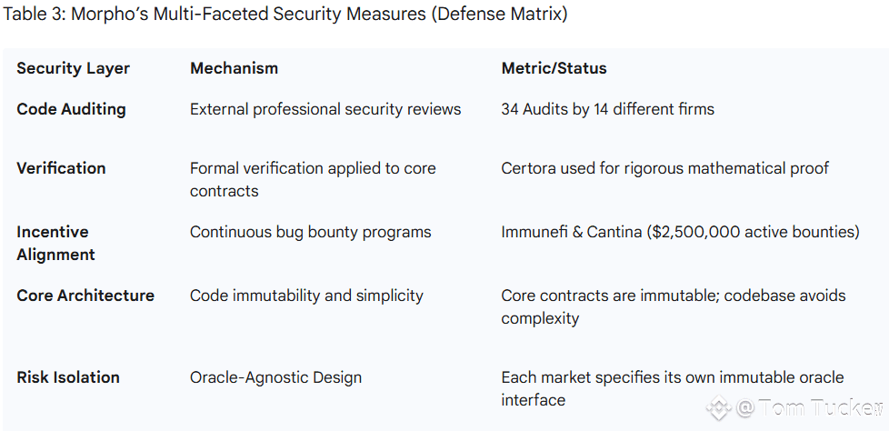
Task: Select the Security Layer column header
Action: tap(73, 68)
